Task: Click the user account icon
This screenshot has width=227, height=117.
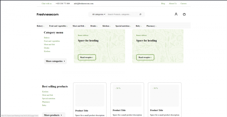Action: tap(176, 14)
